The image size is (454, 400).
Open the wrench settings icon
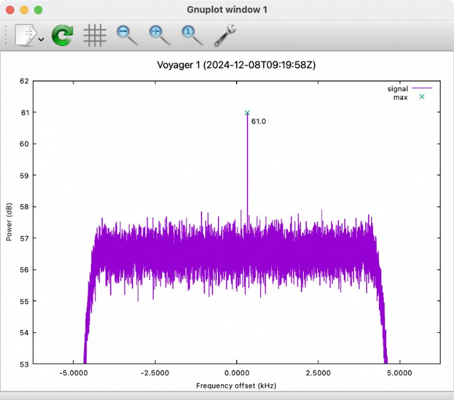point(225,35)
